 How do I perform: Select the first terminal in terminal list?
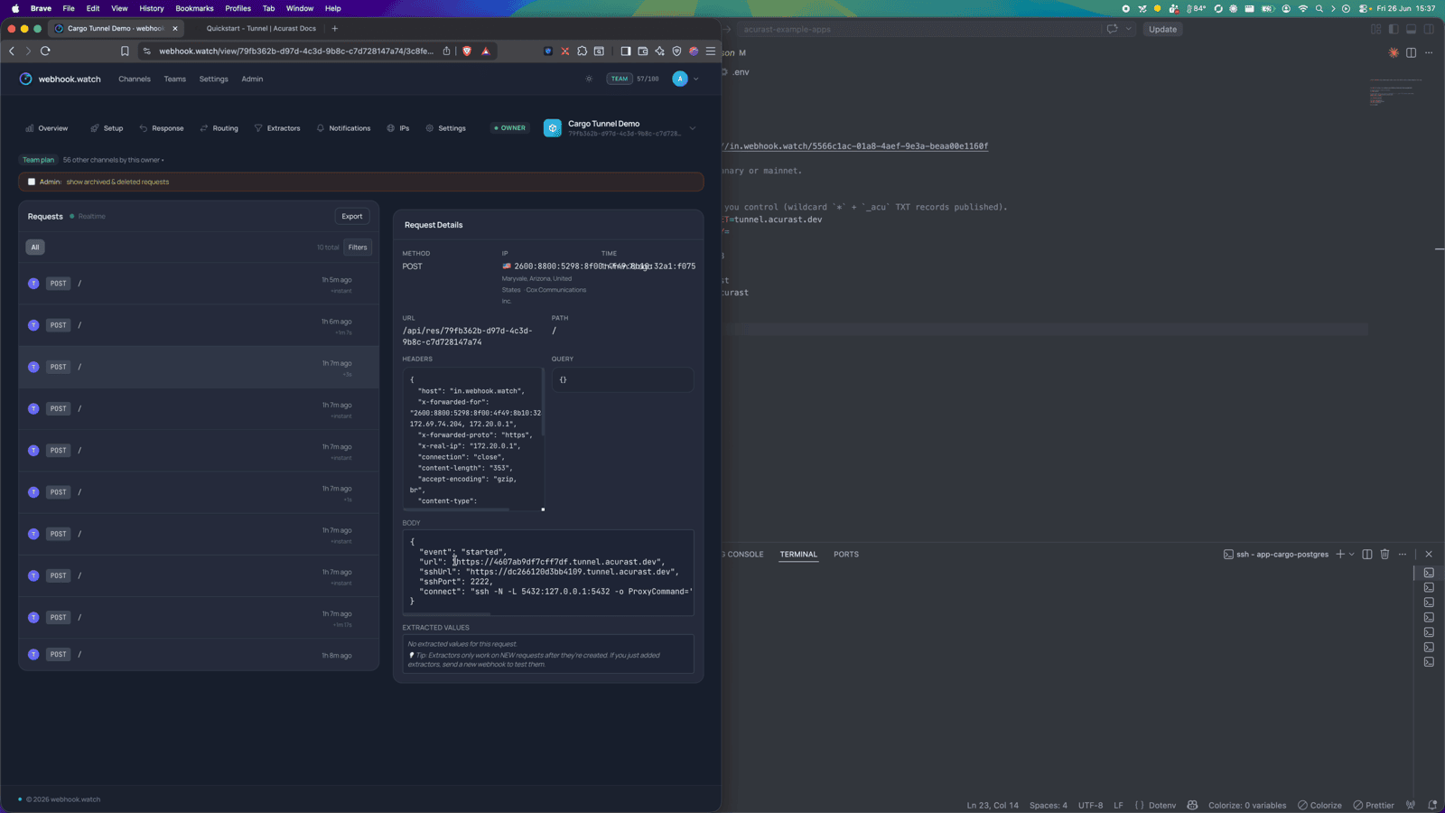tap(1429, 573)
